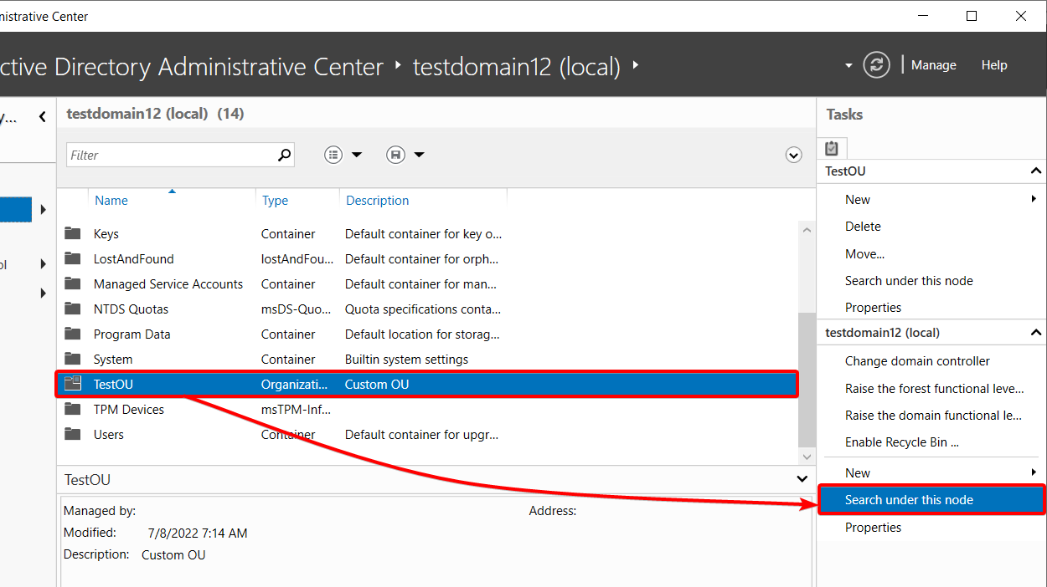This screenshot has width=1047, height=587.
Task: Collapse the TestOU tasks section
Action: click(1036, 171)
